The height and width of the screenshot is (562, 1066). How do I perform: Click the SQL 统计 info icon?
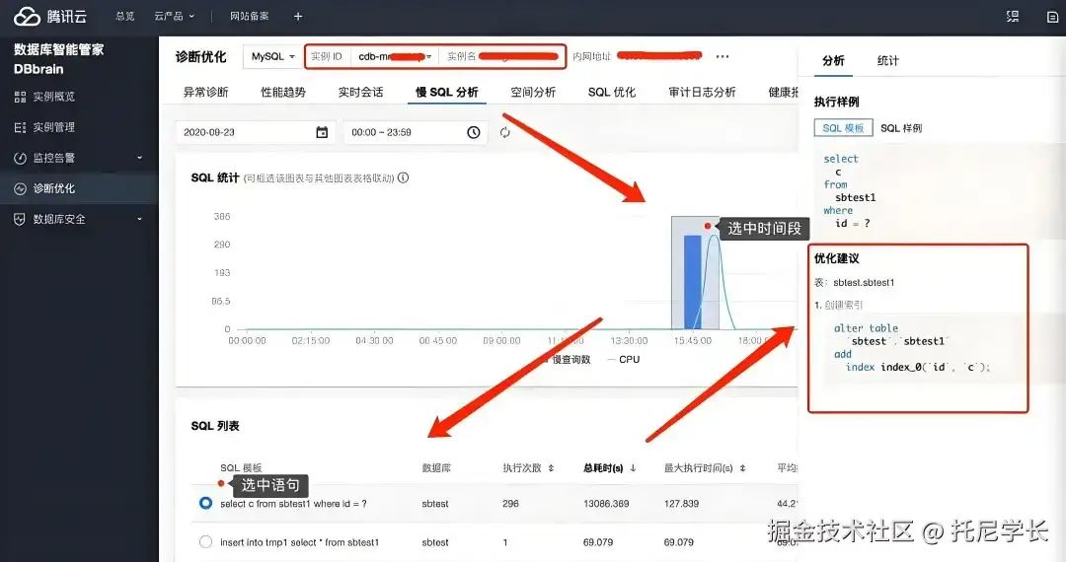point(403,177)
